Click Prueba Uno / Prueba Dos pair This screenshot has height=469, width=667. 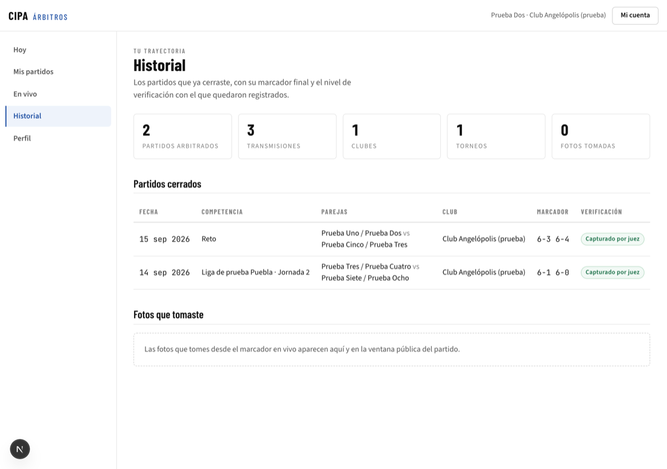pos(361,233)
